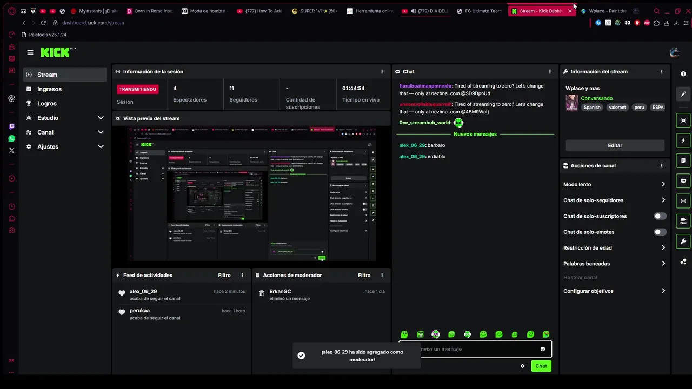Go to Ingresos in the sidebar

point(65,89)
